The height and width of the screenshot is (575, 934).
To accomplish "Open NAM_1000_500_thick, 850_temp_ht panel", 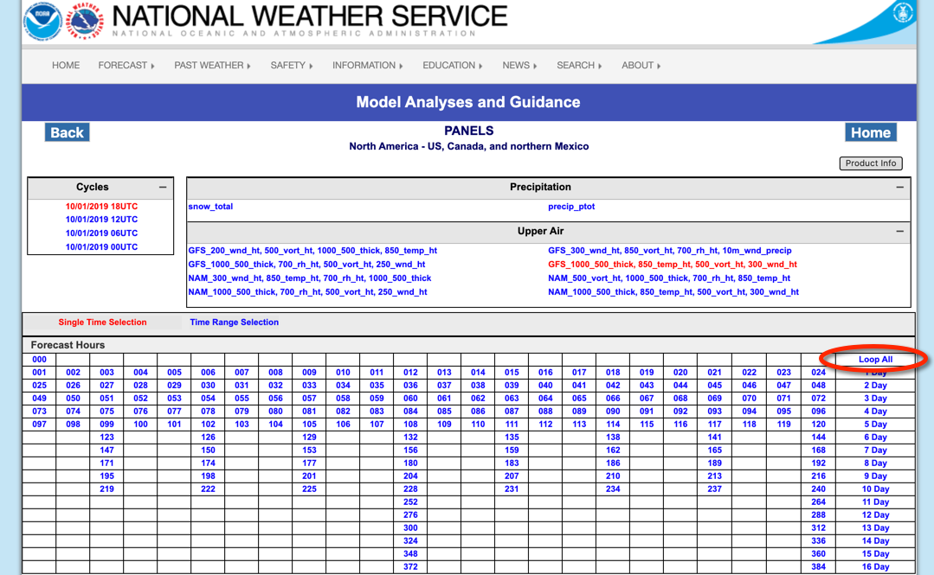I will coord(673,292).
